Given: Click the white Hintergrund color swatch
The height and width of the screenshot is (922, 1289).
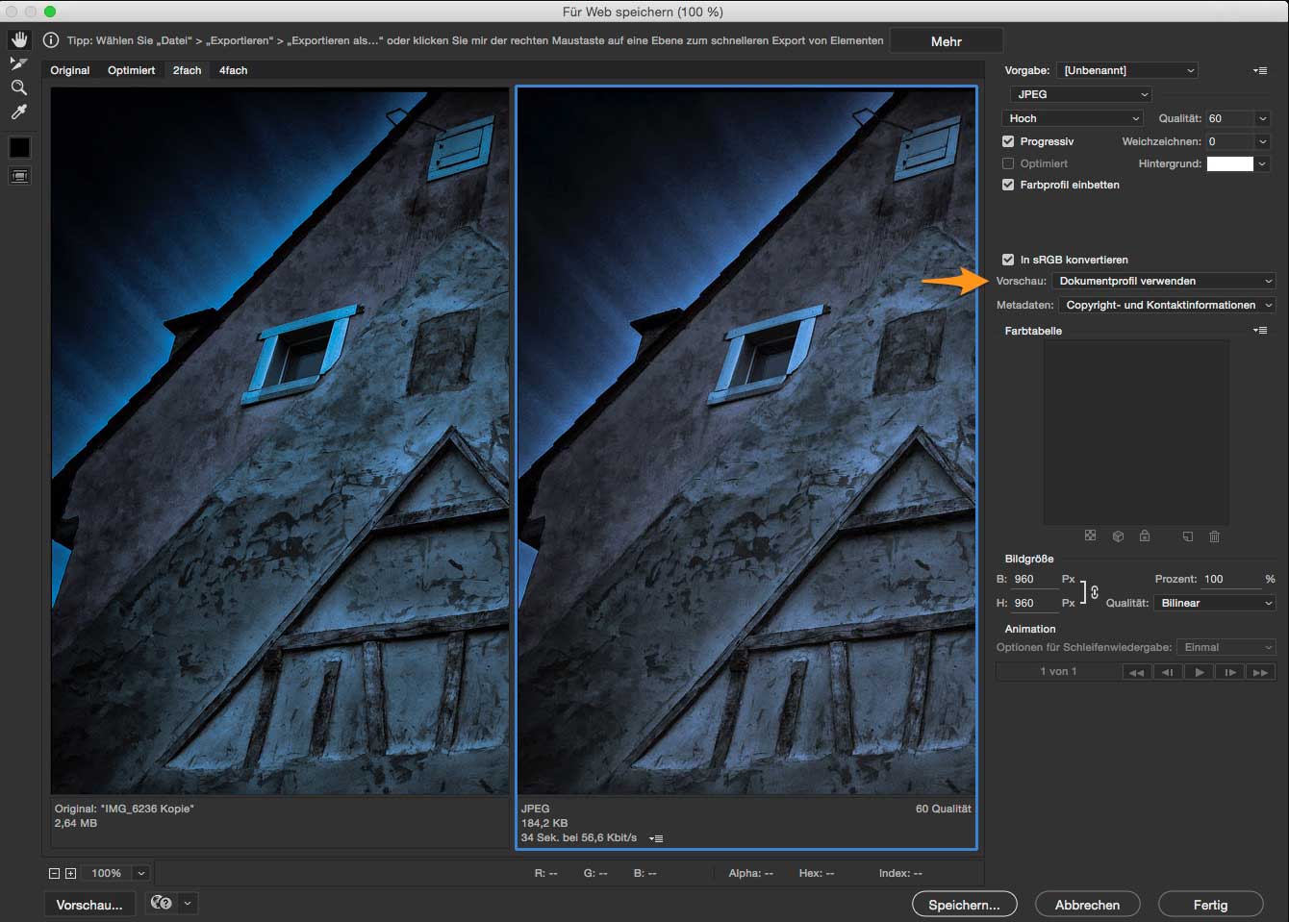Looking at the screenshot, I should pyautogui.click(x=1229, y=163).
